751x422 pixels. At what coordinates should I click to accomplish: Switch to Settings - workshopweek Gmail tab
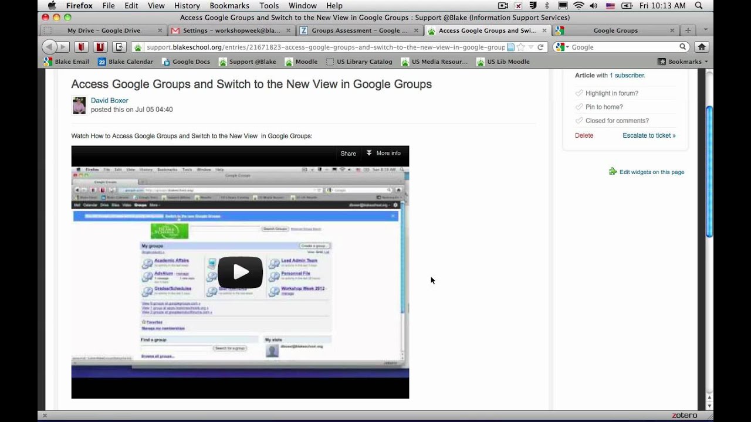pyautogui.click(x=232, y=30)
